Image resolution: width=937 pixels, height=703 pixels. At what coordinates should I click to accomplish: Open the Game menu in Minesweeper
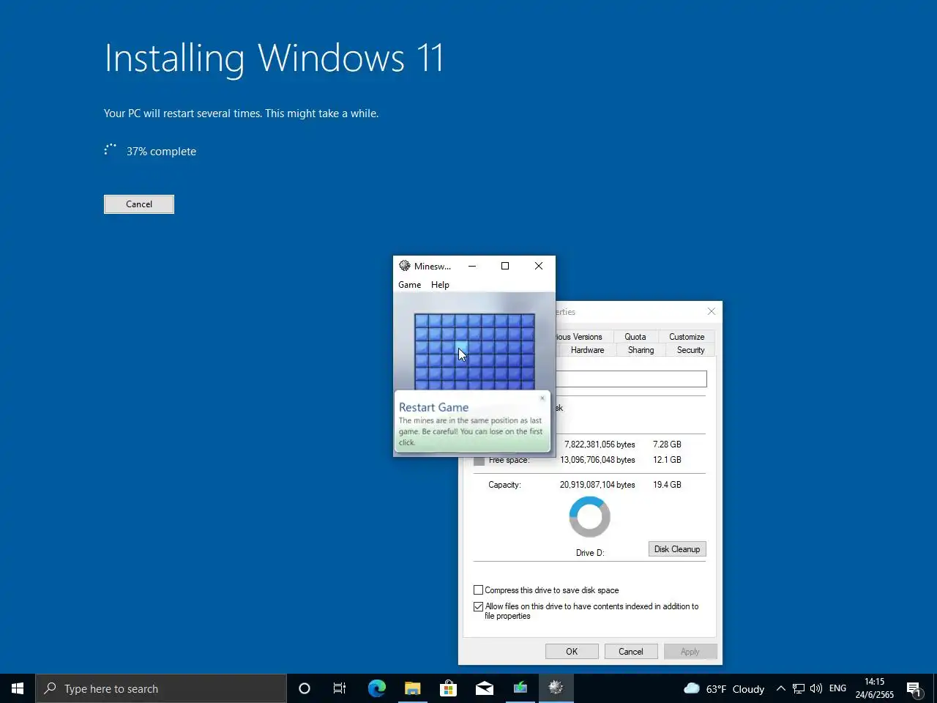[409, 285]
